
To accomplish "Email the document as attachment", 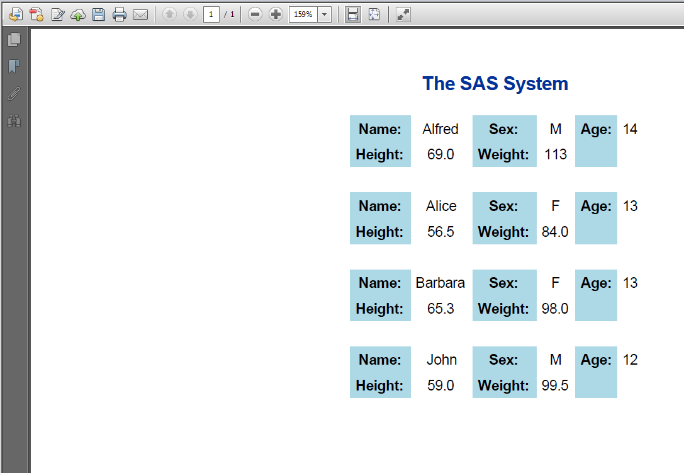I will point(140,14).
